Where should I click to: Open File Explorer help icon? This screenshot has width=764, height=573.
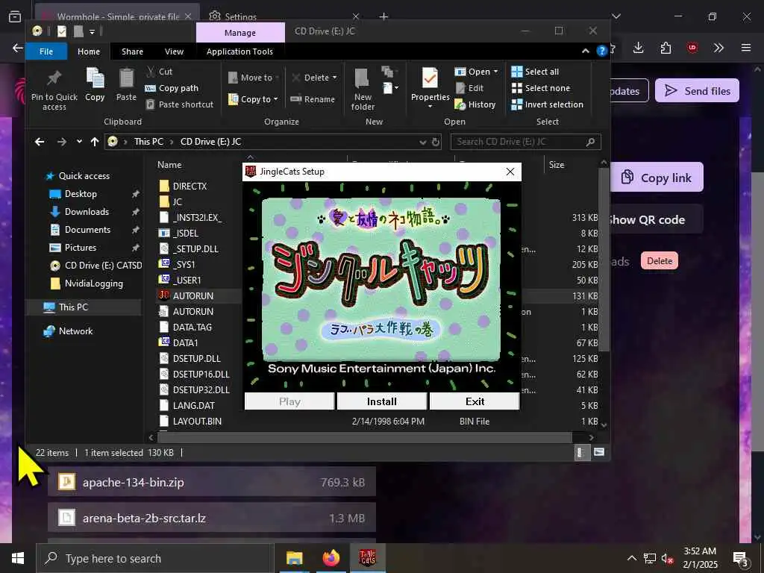pos(602,51)
